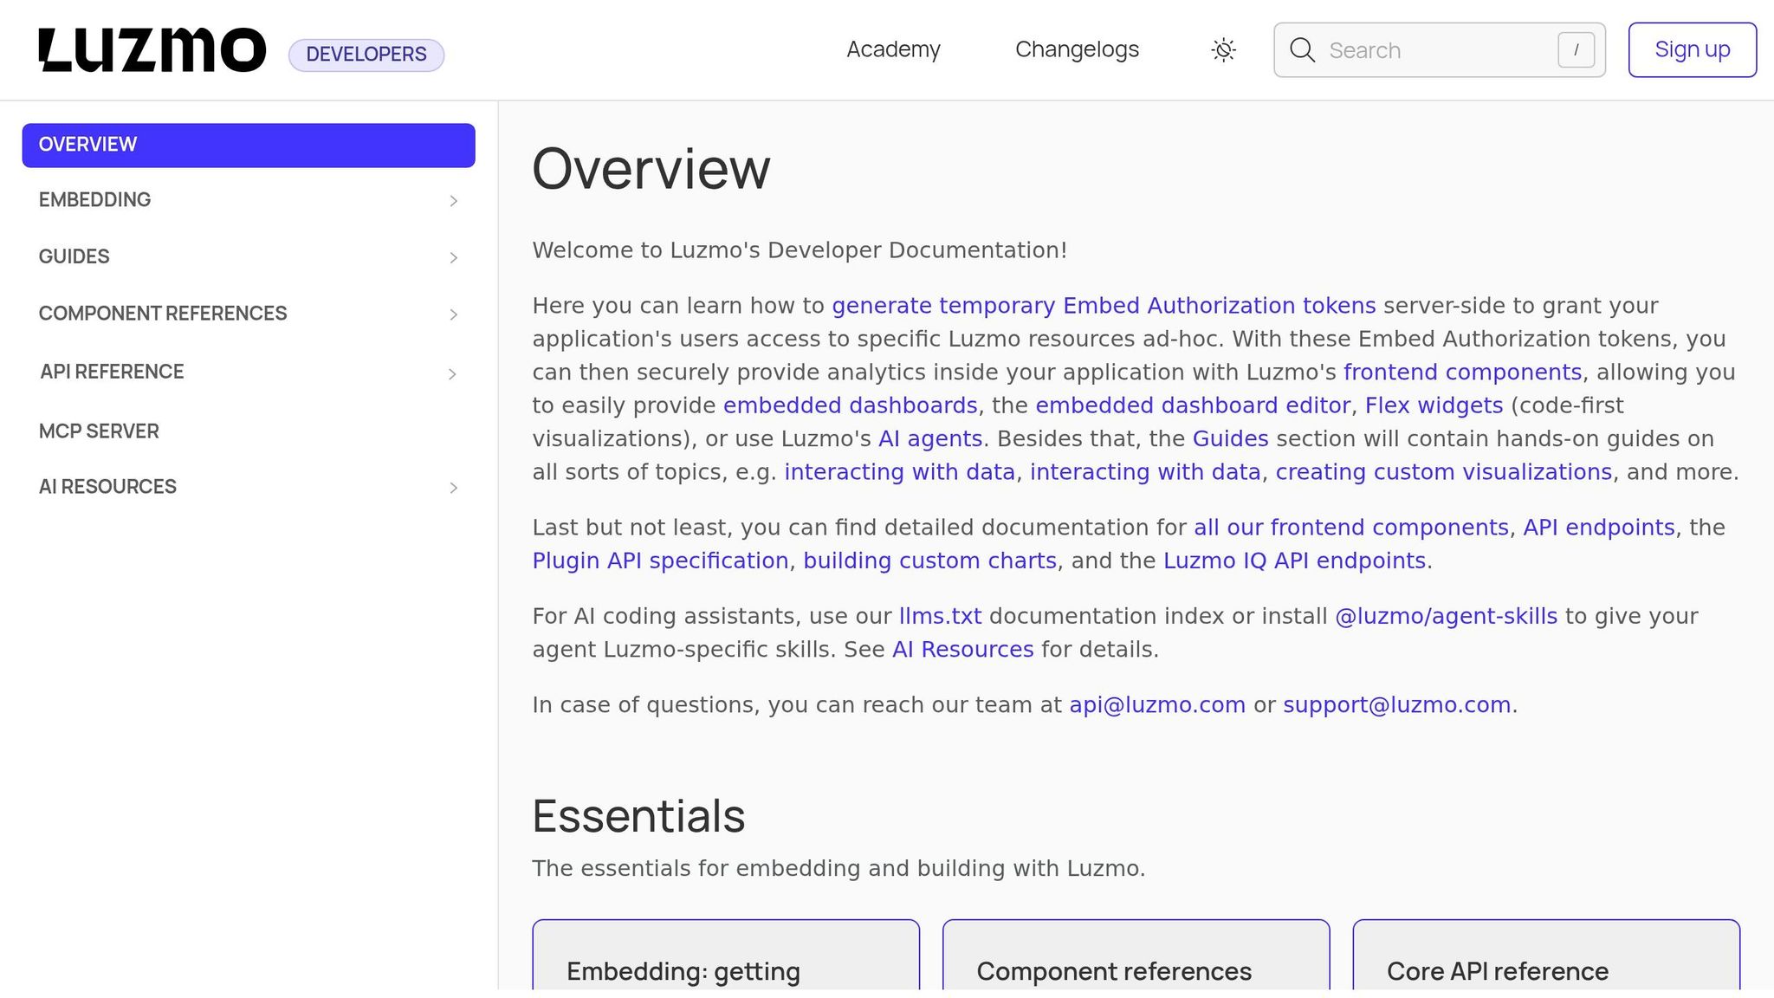Follow the 'Guides' inline link
The width and height of the screenshot is (1774, 998).
click(x=1230, y=438)
